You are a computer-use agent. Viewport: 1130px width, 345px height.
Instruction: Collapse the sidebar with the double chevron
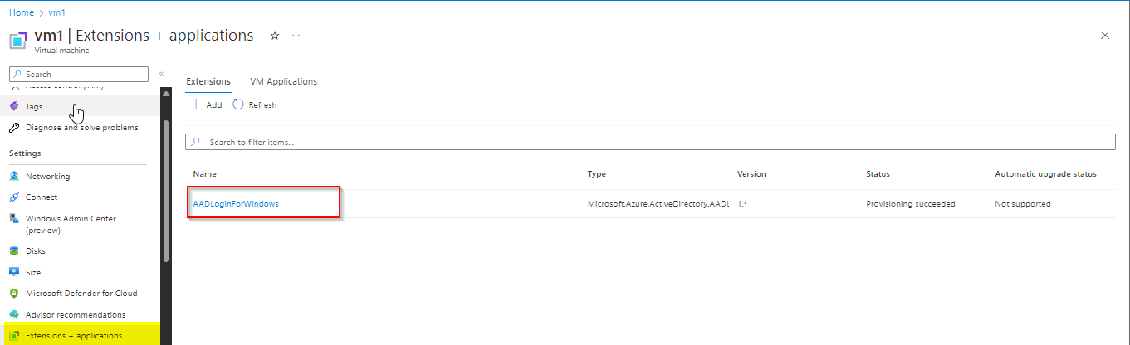[161, 74]
